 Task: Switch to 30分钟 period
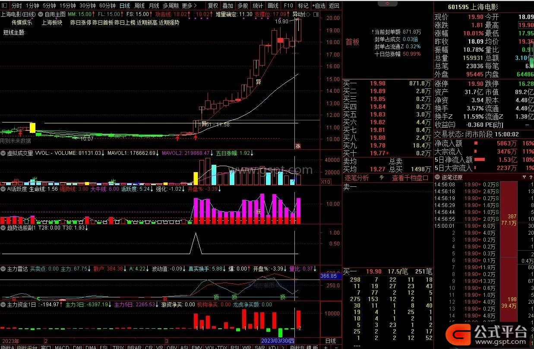point(88,6)
